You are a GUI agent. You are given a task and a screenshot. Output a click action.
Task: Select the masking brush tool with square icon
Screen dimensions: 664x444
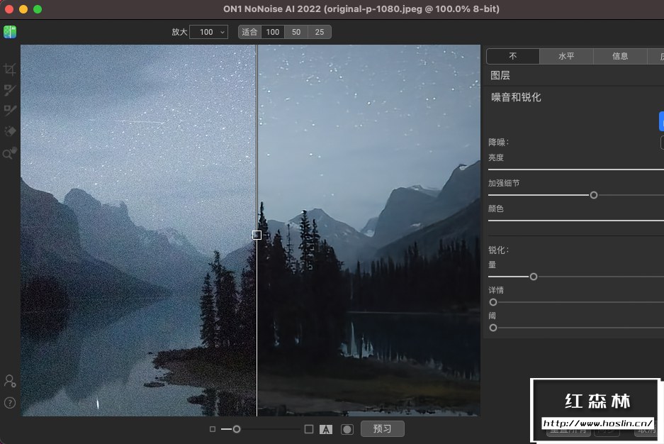coord(10,90)
